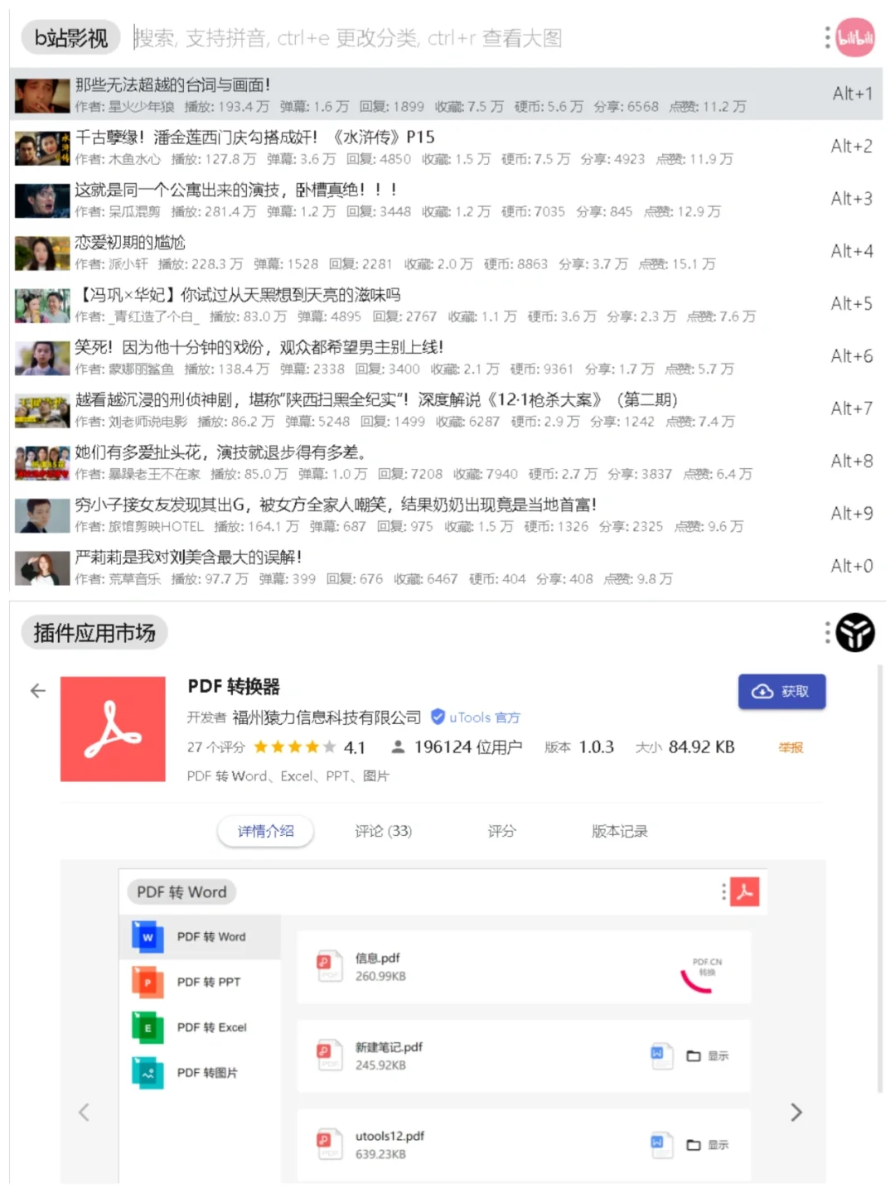Click the red PDF 转换器 app icon

coord(114,730)
